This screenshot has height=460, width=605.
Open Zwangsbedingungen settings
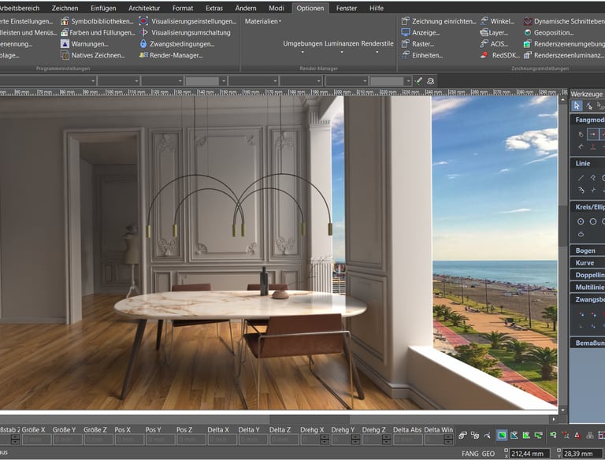[176, 44]
